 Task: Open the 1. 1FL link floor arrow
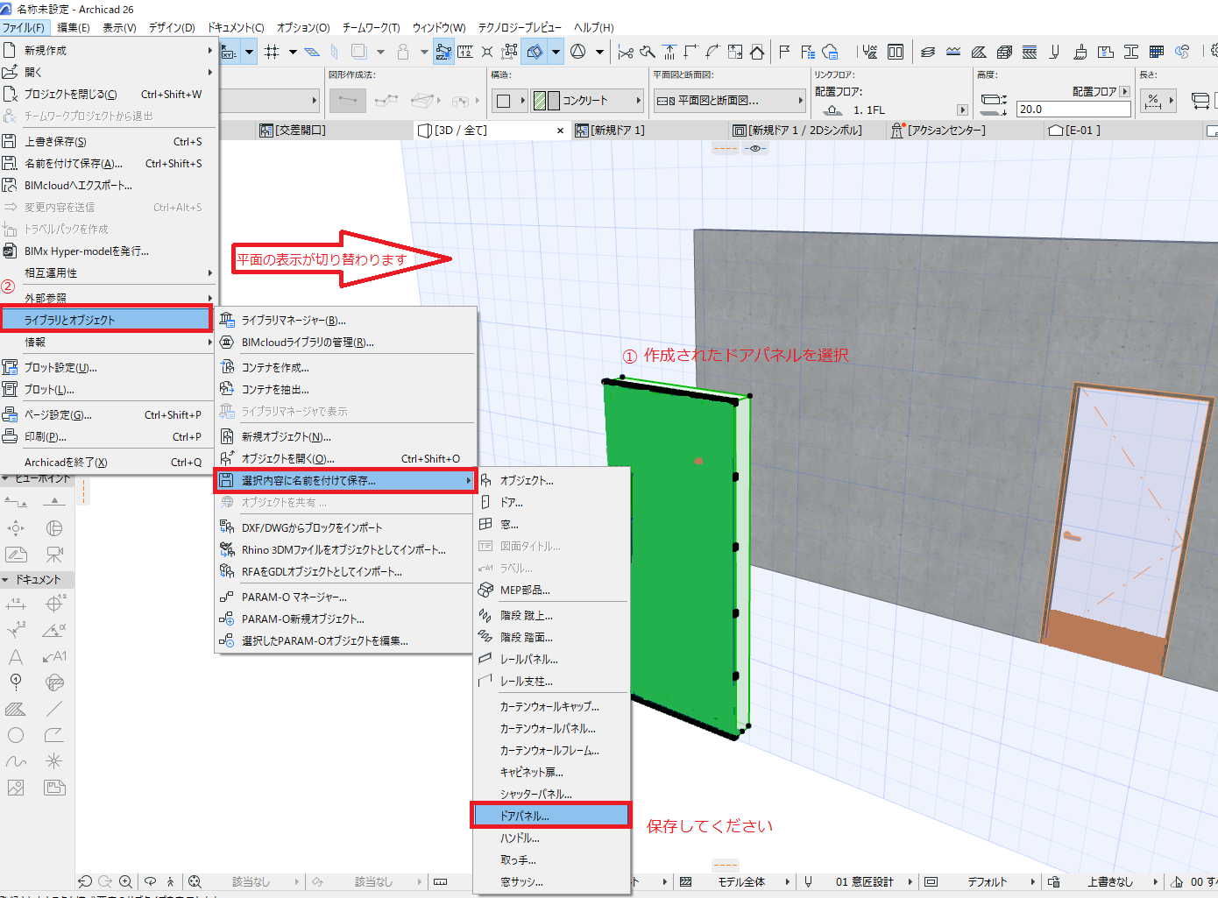962,110
